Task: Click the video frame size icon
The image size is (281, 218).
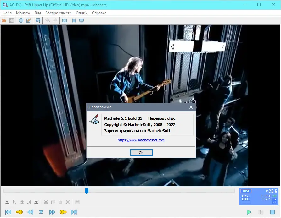Action: pyautogui.click(x=74, y=20)
